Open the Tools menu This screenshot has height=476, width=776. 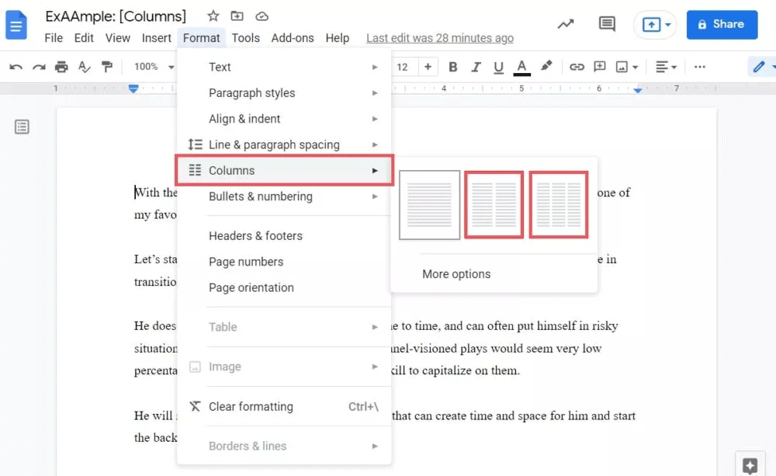[x=245, y=38]
